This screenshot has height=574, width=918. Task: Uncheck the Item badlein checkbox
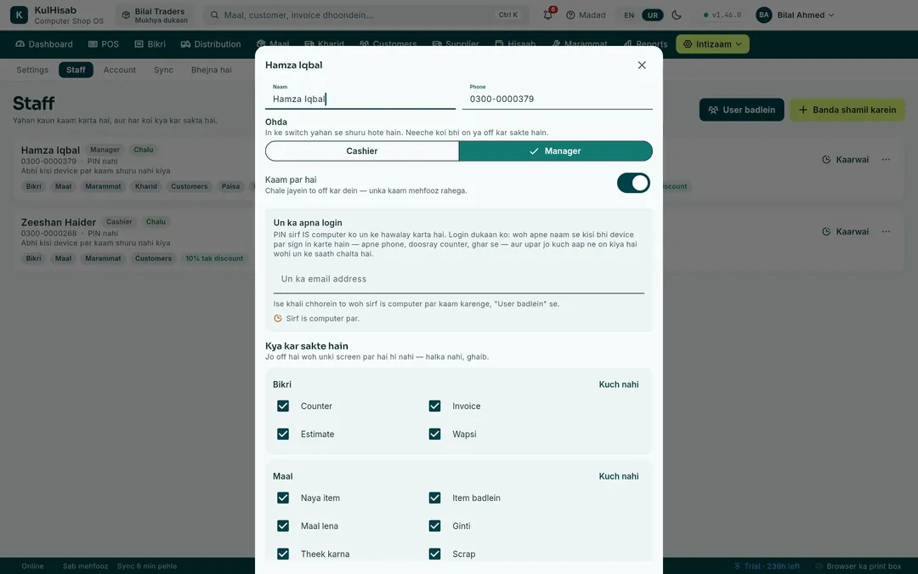434,497
